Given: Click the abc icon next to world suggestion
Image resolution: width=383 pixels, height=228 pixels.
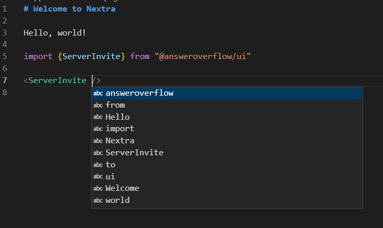Looking at the screenshot, I should pos(98,200).
